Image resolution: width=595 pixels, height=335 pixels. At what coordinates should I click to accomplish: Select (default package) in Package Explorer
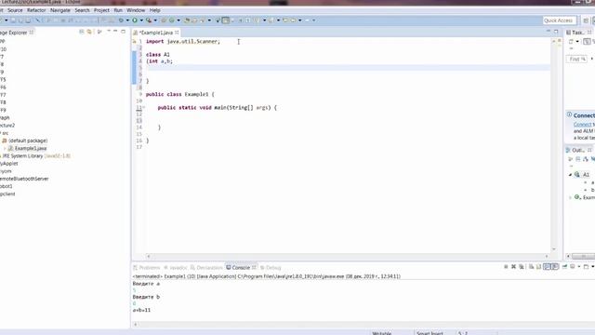pyautogui.click(x=28, y=141)
